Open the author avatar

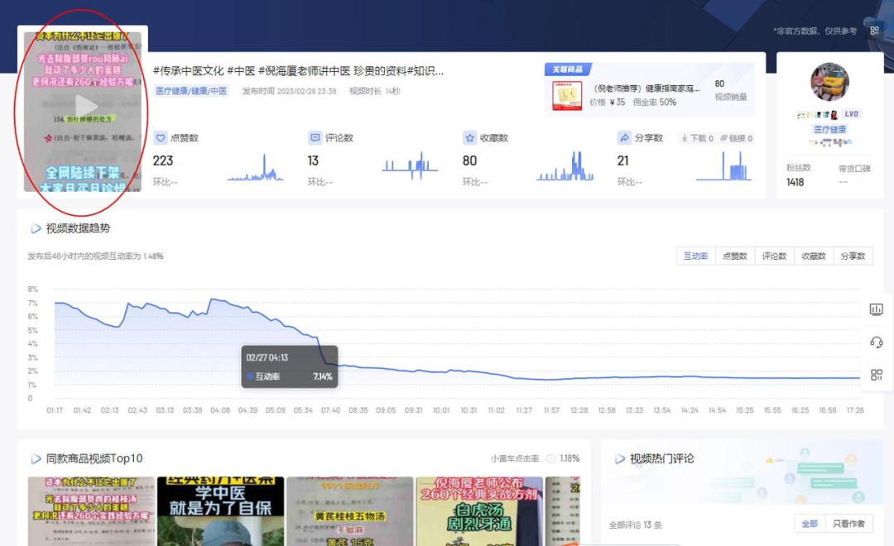(x=829, y=82)
